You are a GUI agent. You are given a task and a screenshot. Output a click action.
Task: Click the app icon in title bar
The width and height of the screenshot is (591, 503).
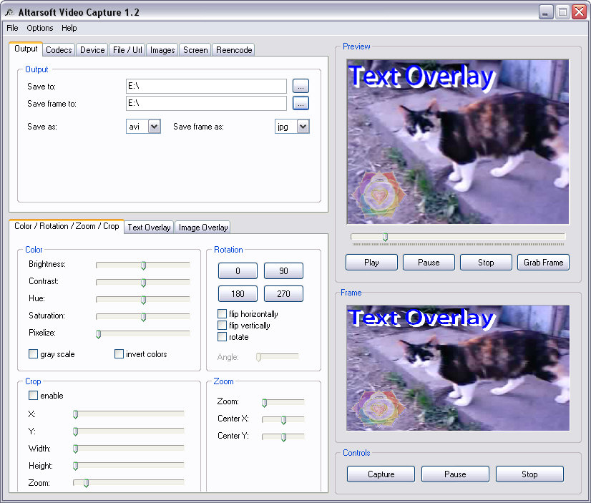tap(9, 12)
